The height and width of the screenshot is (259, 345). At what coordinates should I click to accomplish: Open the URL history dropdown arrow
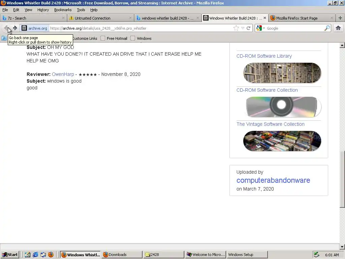pyautogui.click(x=243, y=28)
